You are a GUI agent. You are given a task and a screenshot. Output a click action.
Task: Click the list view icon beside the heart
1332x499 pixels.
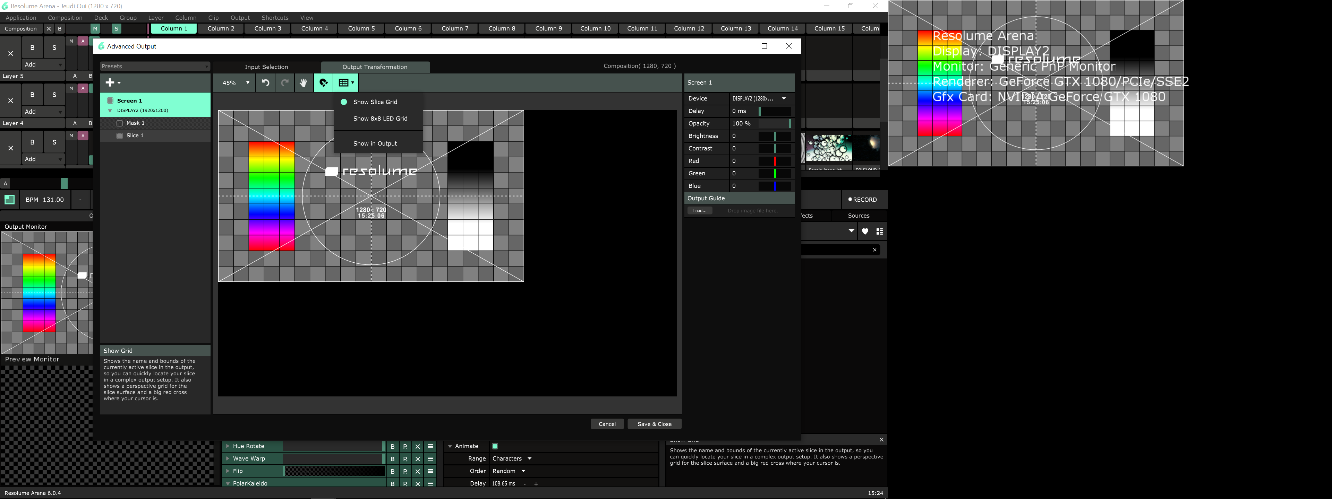point(880,231)
